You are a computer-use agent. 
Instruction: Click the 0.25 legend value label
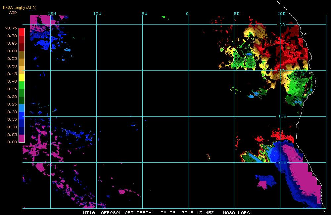click(12, 104)
